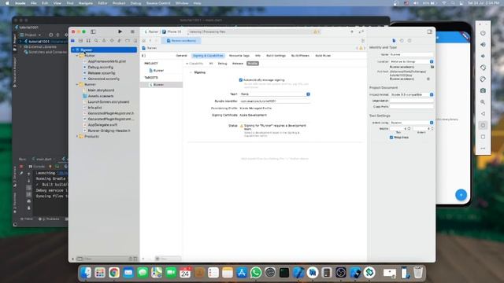This screenshot has height=283, width=504.
Task: Stop the build with Xcode's stop button
Action: tap(132, 31)
